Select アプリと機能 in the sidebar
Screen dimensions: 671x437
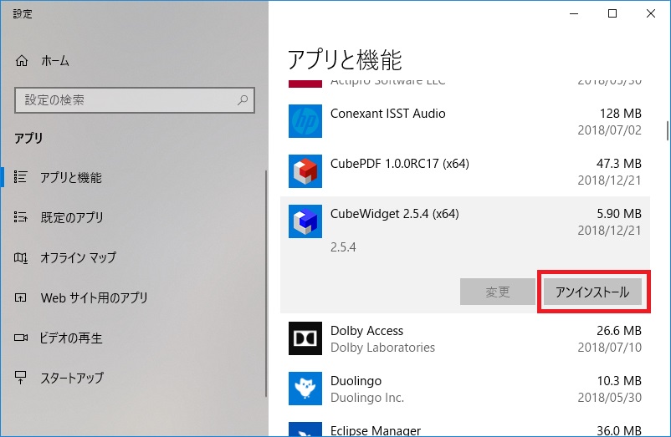71,177
